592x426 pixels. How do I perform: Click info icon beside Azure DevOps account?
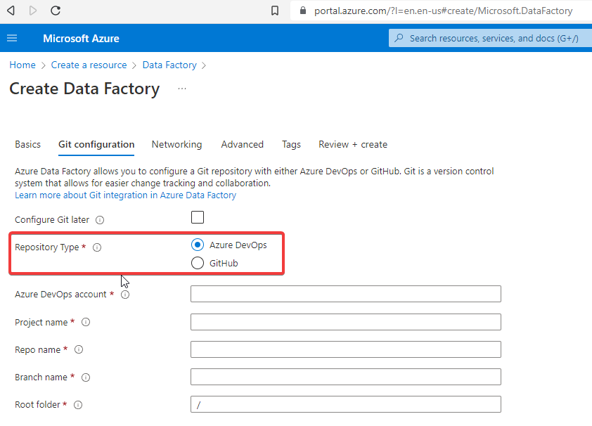pyautogui.click(x=125, y=295)
